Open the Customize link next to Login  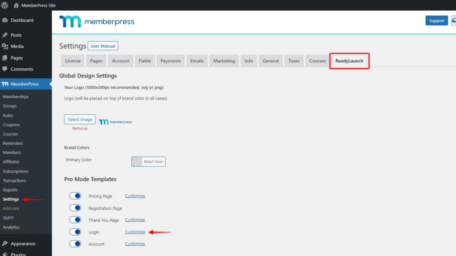click(x=135, y=232)
